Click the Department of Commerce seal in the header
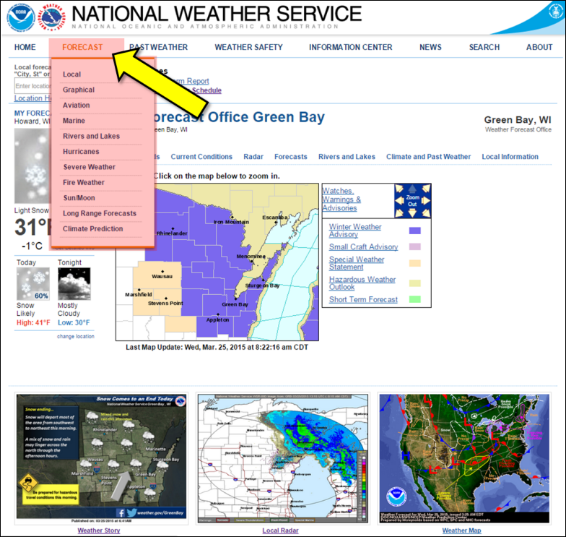Viewport: 566px width, 537px height. [555, 10]
